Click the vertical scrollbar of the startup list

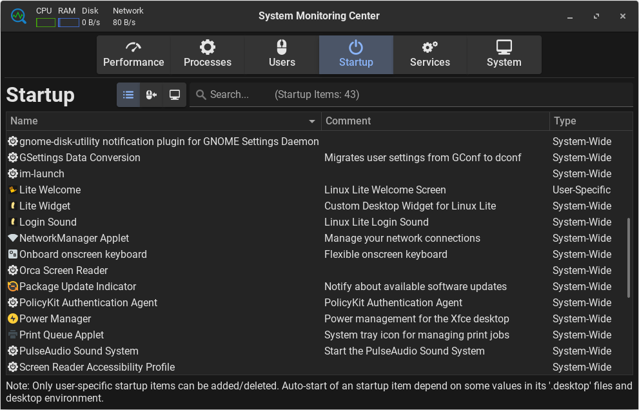629,258
